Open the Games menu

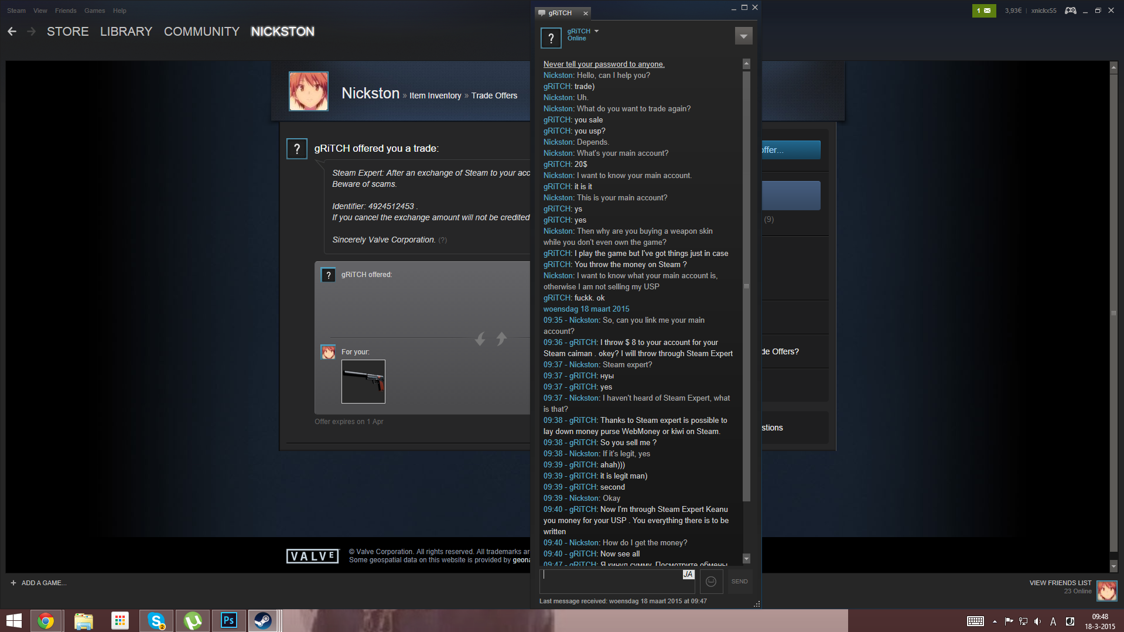(94, 11)
